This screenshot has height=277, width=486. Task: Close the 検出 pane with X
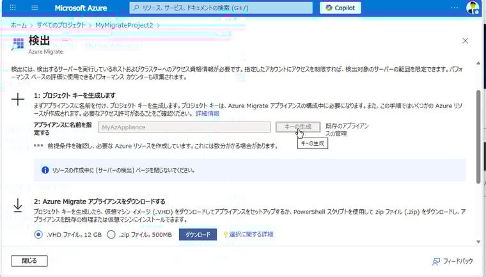(466, 41)
